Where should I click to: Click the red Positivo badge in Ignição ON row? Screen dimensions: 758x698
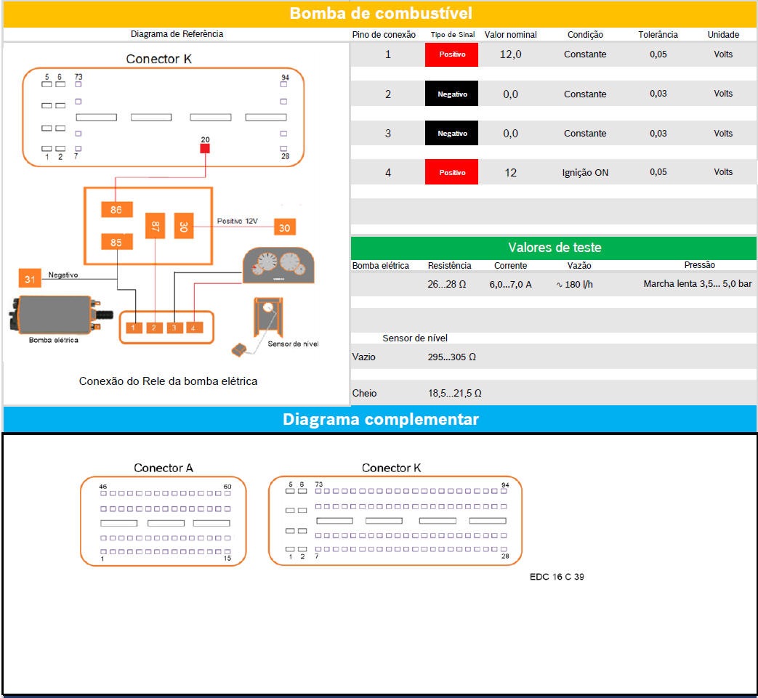point(451,173)
